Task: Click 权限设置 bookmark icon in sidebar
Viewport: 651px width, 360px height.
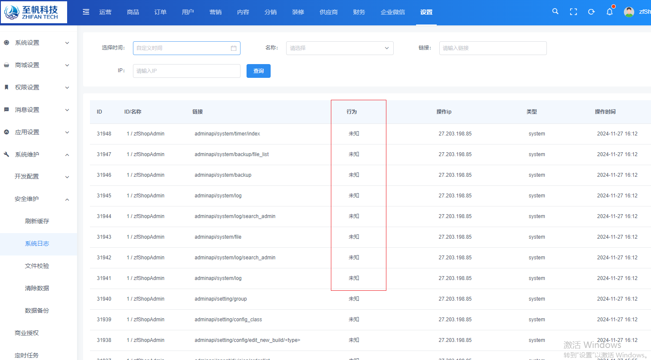Action: point(6,87)
